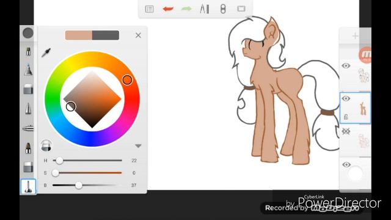The height and width of the screenshot is (220, 391).
Task: Select the upper eraser block brush
Action: coord(28,89)
